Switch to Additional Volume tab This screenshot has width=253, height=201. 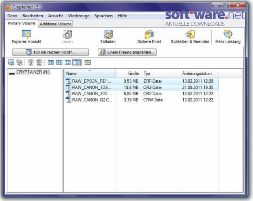[56, 24]
